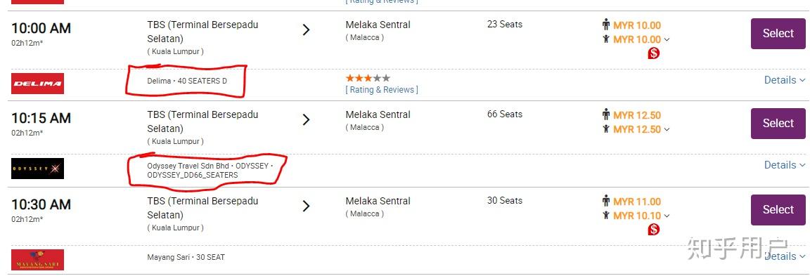Click the 10:30 AM departure time
Screen dimensions: 810x276
point(41,204)
